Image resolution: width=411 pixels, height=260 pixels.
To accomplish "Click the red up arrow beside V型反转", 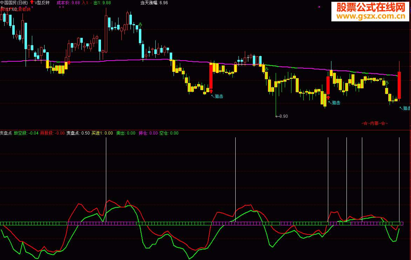I will [x=32, y=2].
